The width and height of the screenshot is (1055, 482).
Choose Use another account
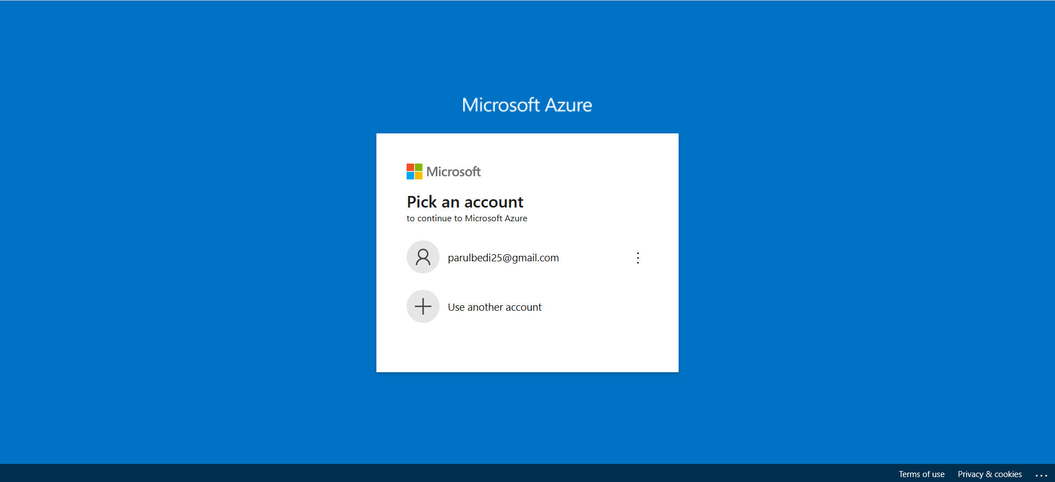pos(527,306)
